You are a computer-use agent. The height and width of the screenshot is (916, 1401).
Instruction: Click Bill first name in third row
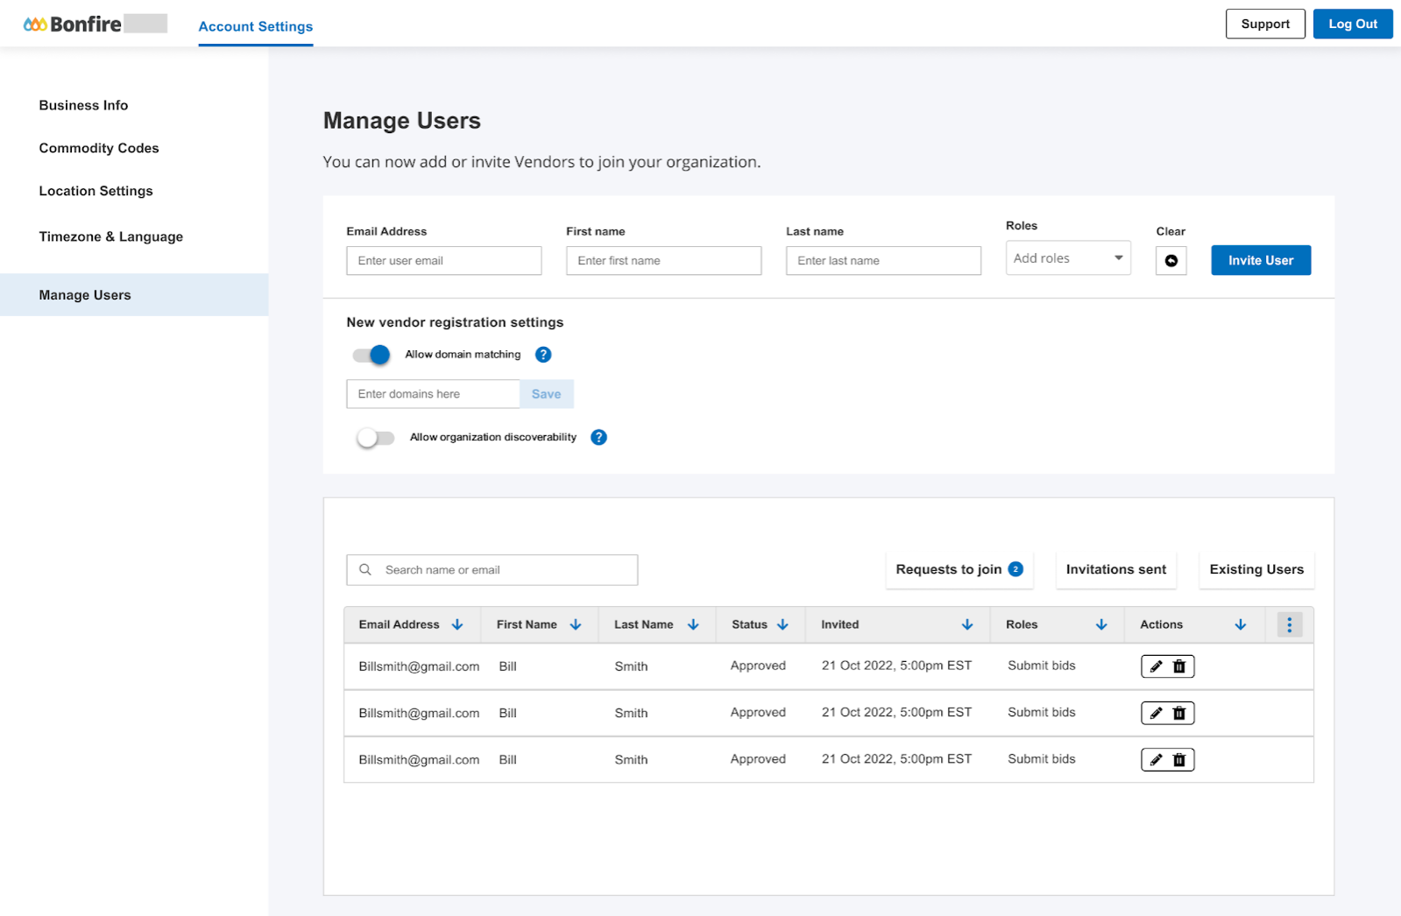[508, 759]
